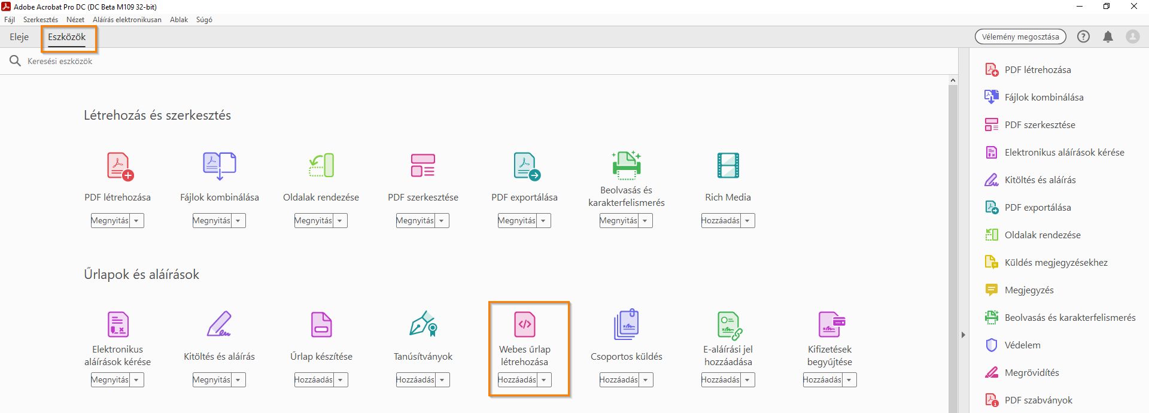The image size is (1149, 413).
Task: Click into the Keresési eszközök search field
Action: pos(479,61)
